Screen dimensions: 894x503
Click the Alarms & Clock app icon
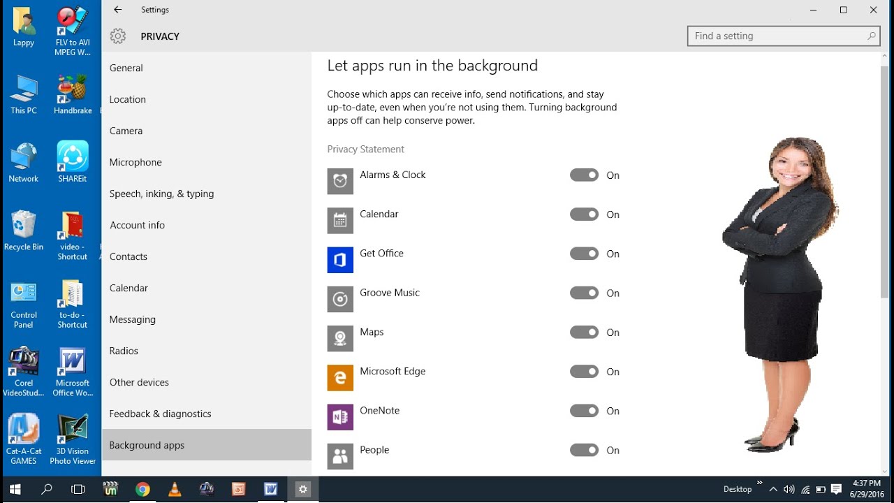(x=340, y=181)
